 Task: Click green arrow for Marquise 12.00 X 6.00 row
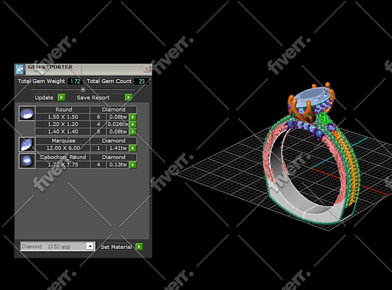[x=133, y=148]
